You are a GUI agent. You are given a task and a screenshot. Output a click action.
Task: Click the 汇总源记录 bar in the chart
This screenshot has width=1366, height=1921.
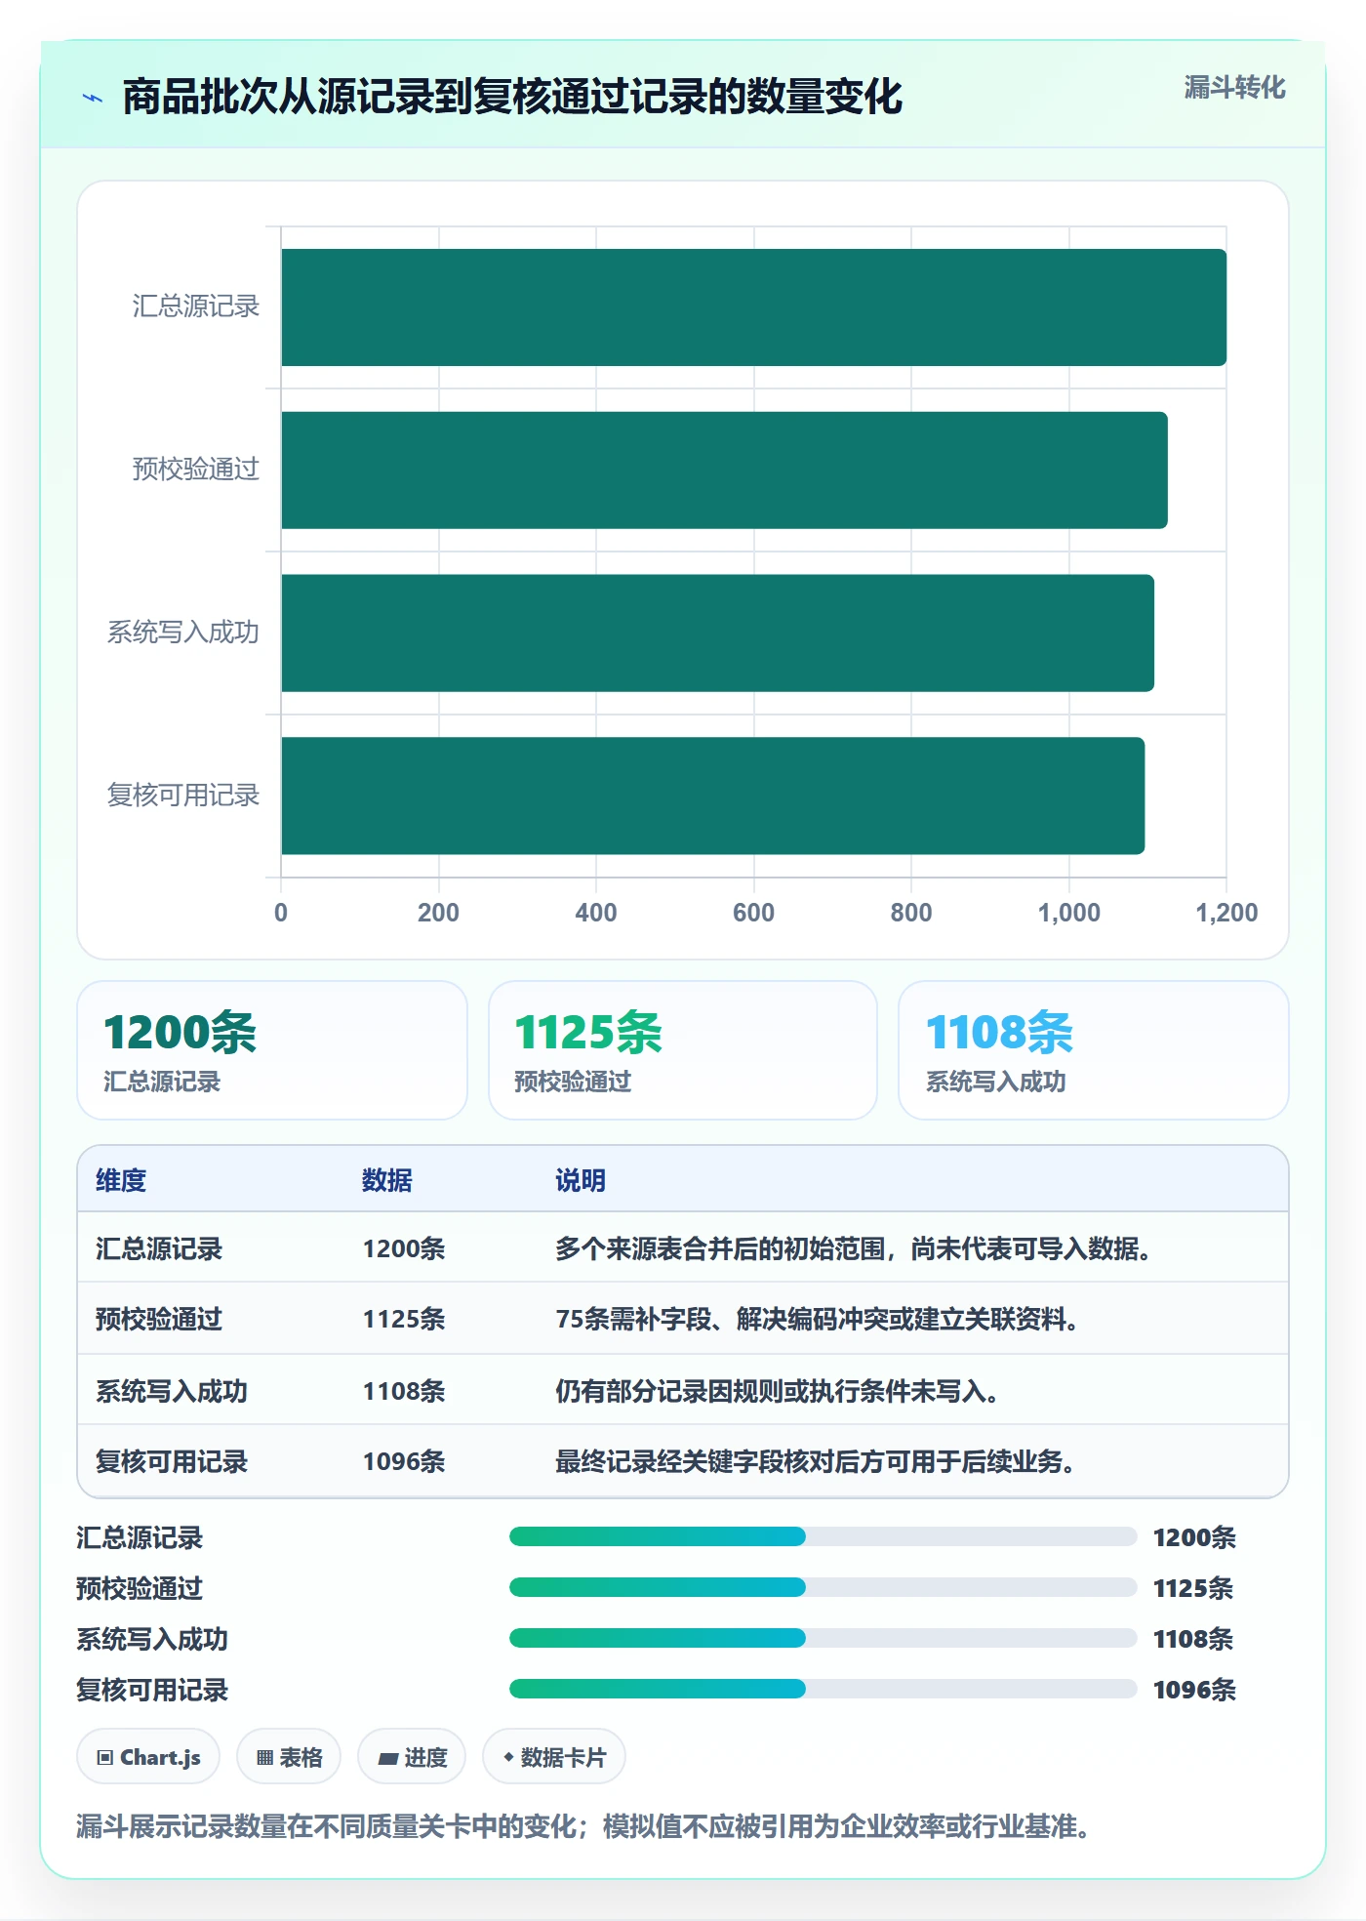coord(753,307)
